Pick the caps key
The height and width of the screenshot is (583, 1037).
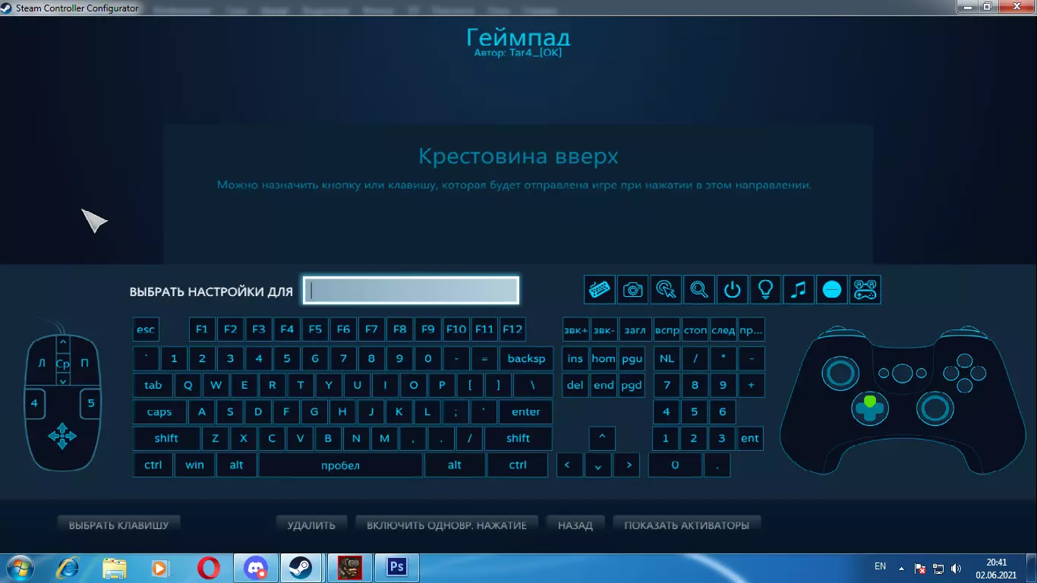(x=159, y=411)
